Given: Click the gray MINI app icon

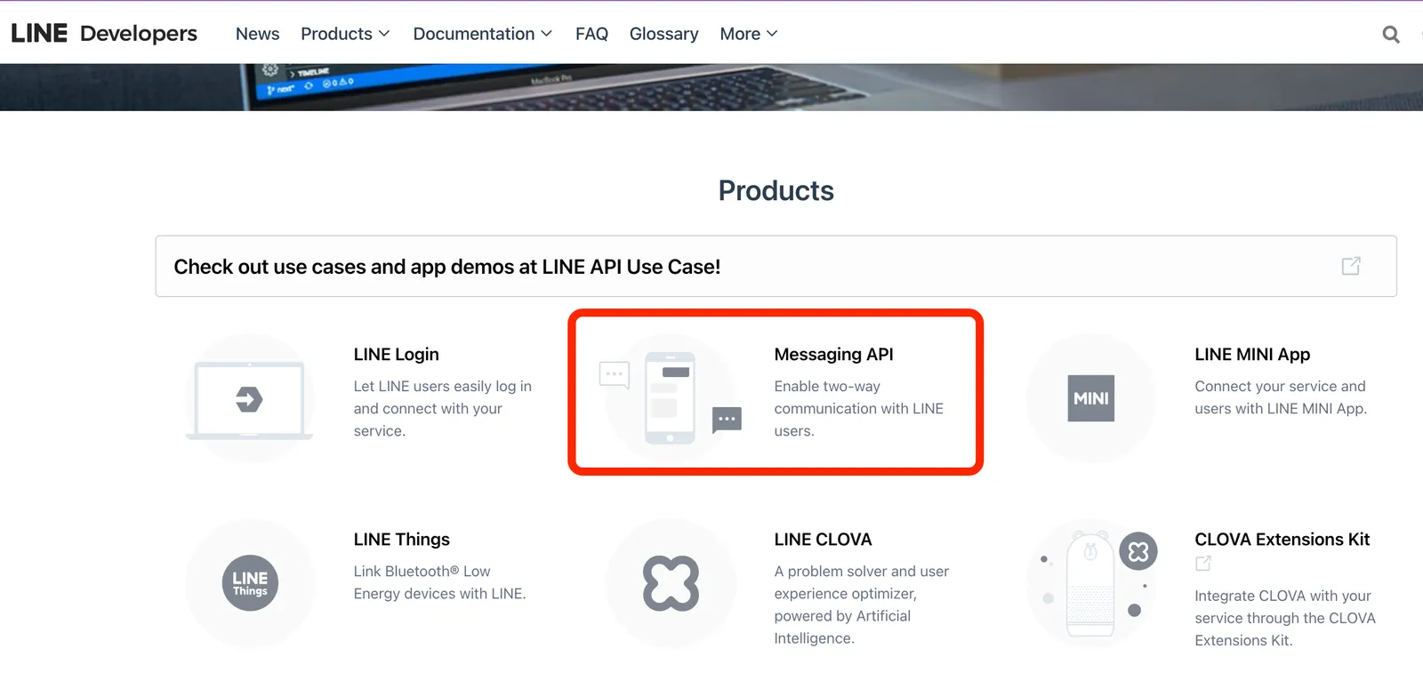Looking at the screenshot, I should click(x=1090, y=398).
